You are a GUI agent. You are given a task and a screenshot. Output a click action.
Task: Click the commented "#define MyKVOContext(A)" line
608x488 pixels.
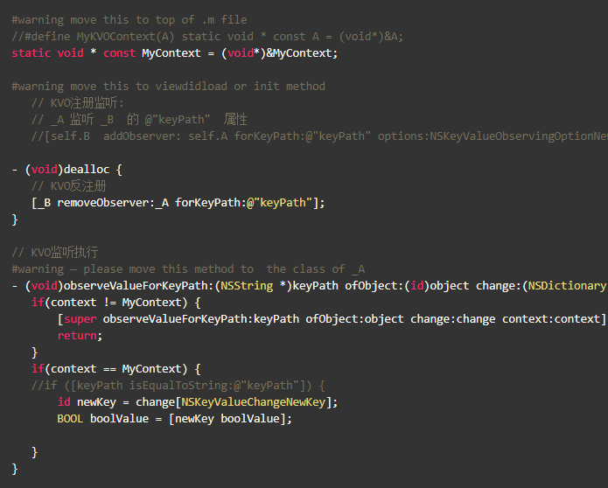click(207, 37)
